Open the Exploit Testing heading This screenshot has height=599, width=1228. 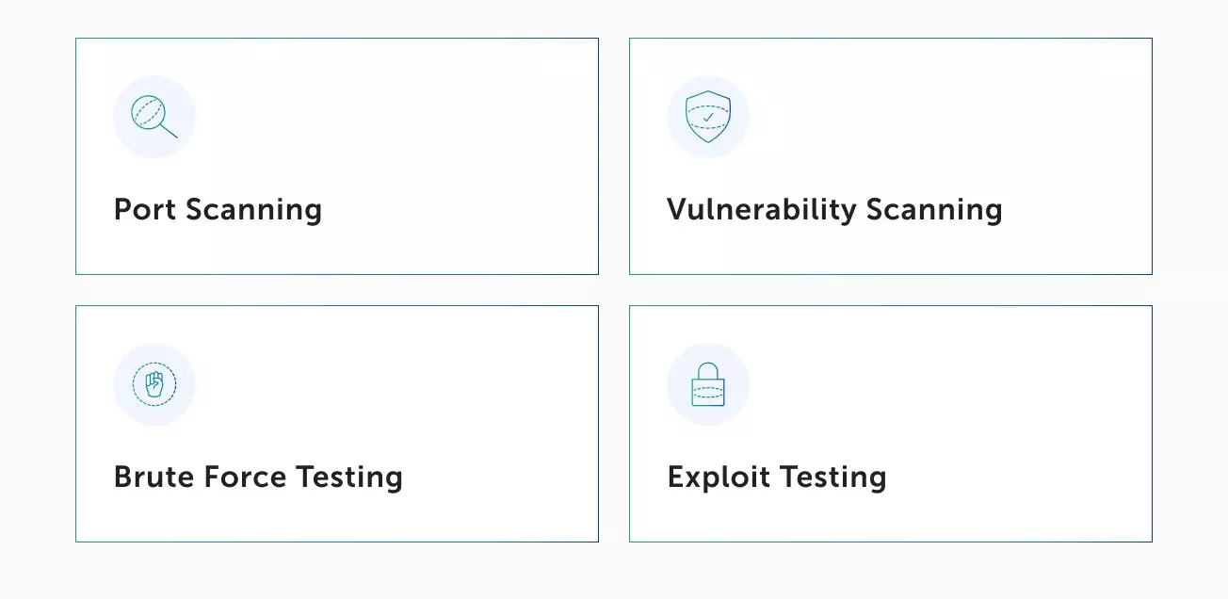tap(777, 477)
